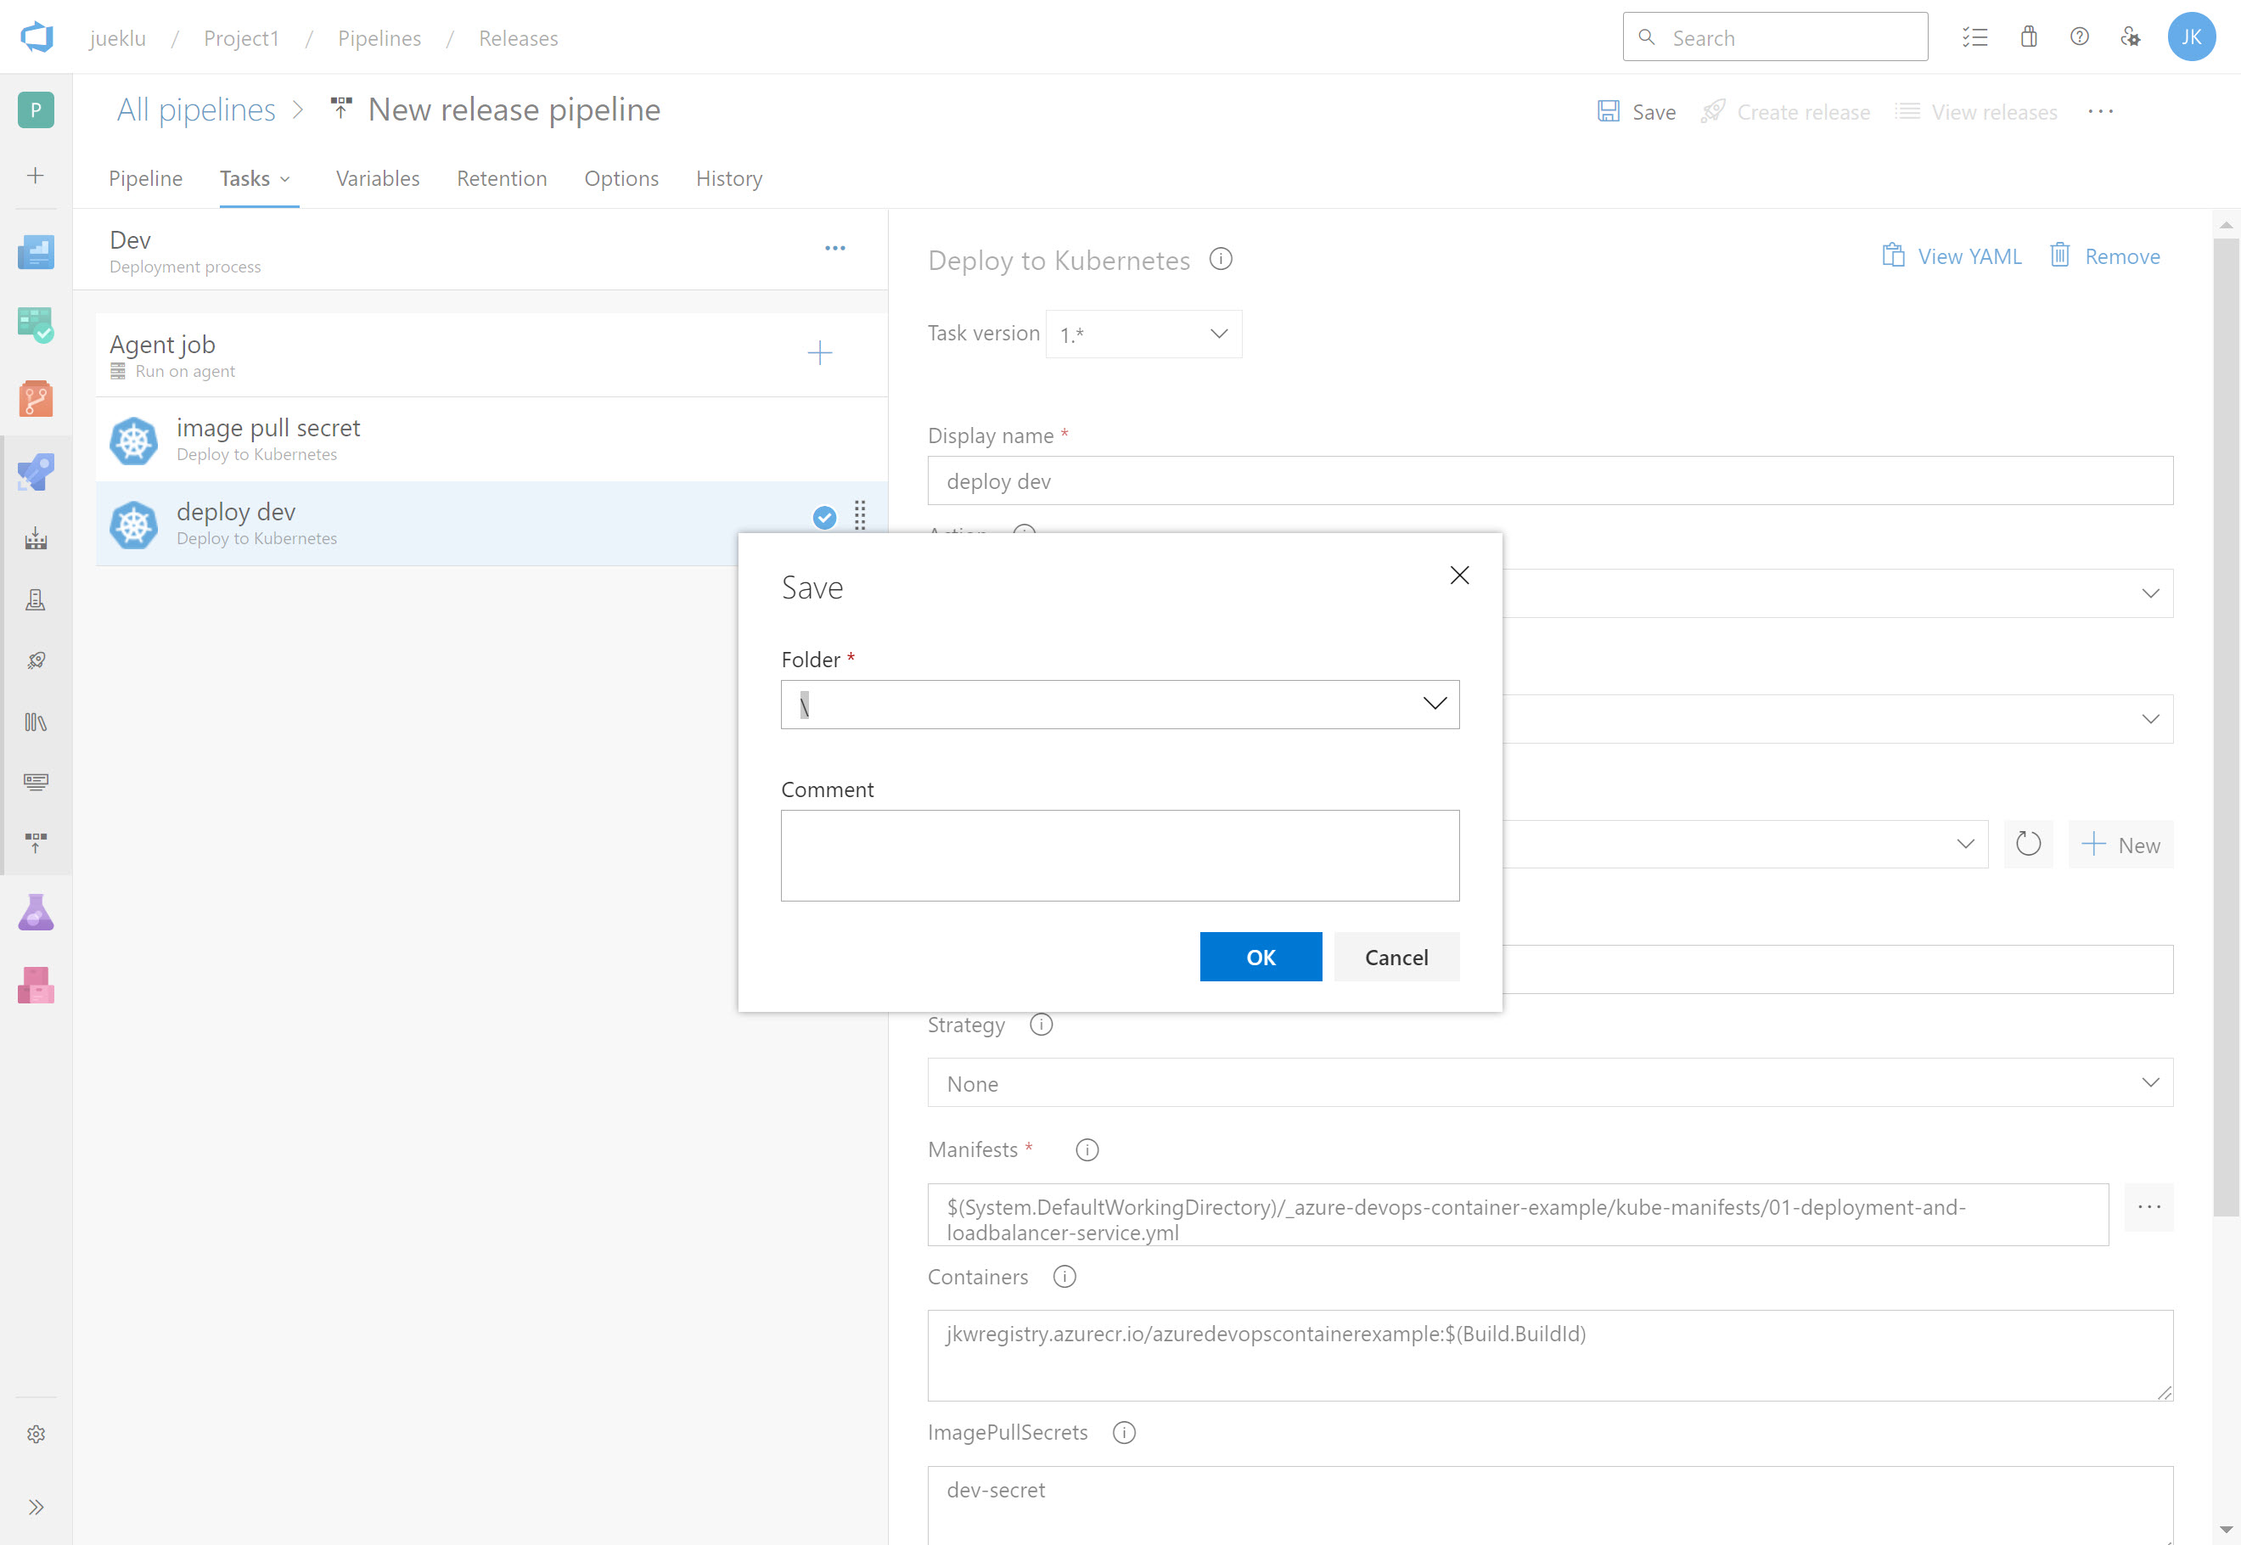Screen dimensions: 2241x1545
Task: Open Task version dropdown
Action: (1143, 334)
